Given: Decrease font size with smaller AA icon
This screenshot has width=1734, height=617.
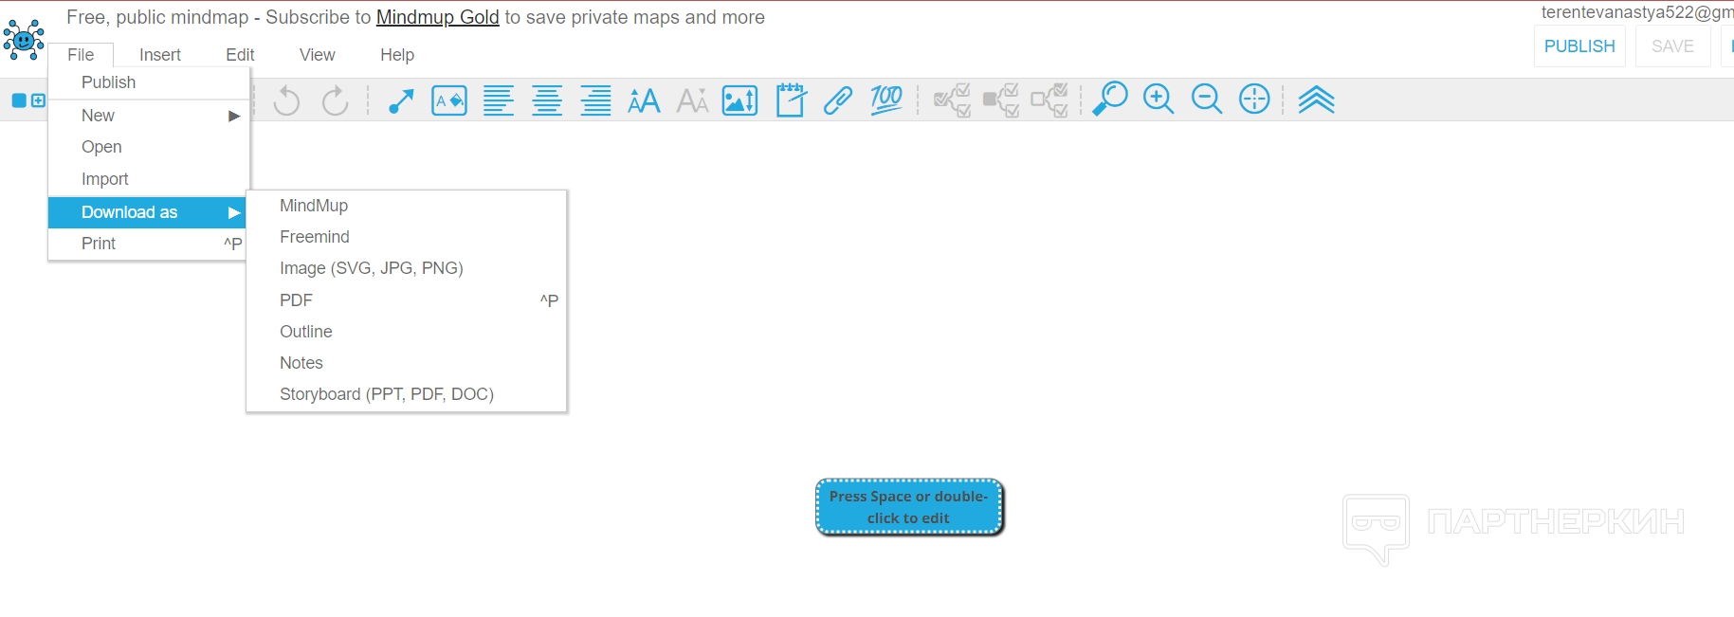Looking at the screenshot, I should (x=692, y=100).
